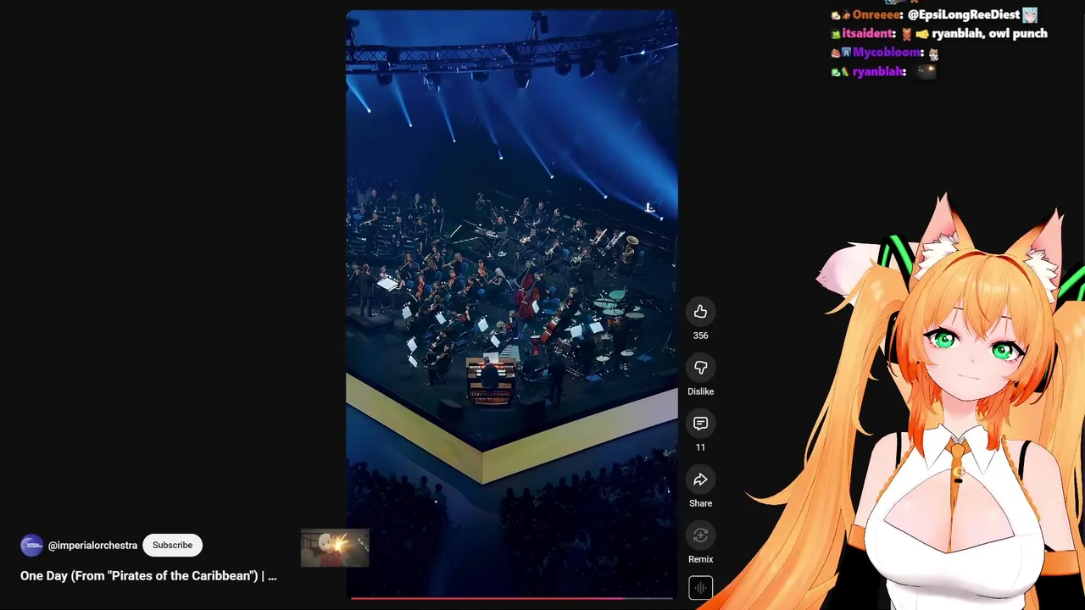Image resolution: width=1085 pixels, height=610 pixels.
Task: Click username ryanblah in chat
Action: tap(877, 72)
